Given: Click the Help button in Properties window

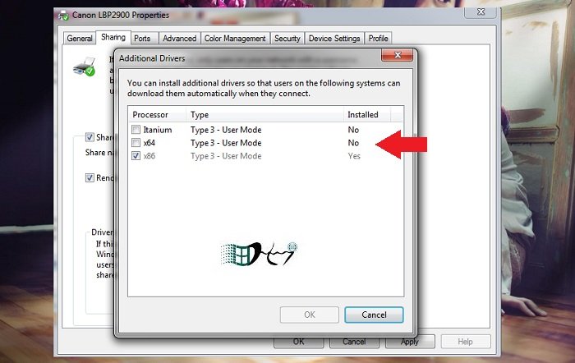Looking at the screenshot, I should pyautogui.click(x=465, y=342).
